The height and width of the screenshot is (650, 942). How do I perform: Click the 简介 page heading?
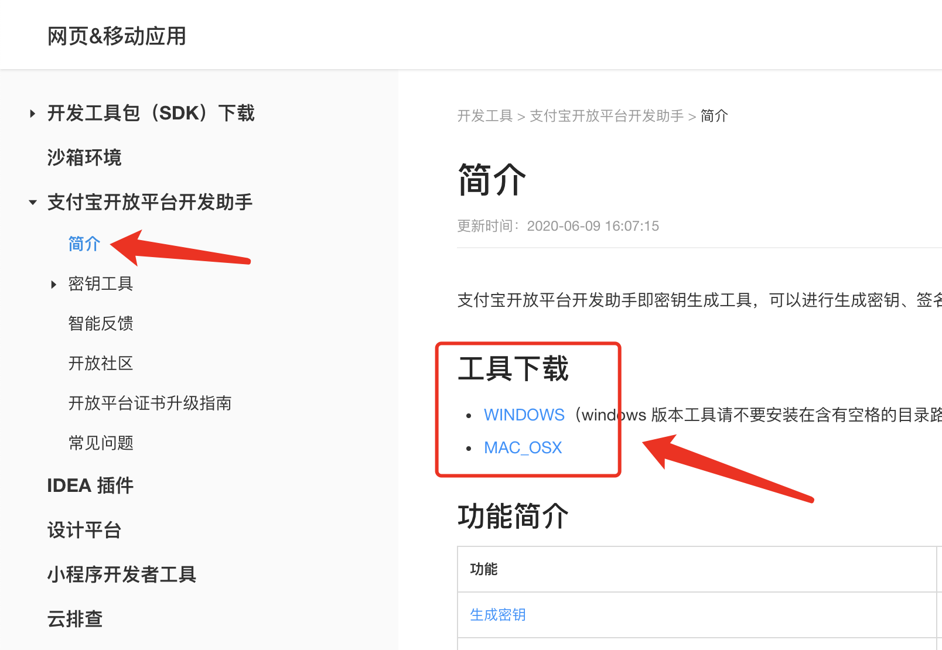pos(492,180)
